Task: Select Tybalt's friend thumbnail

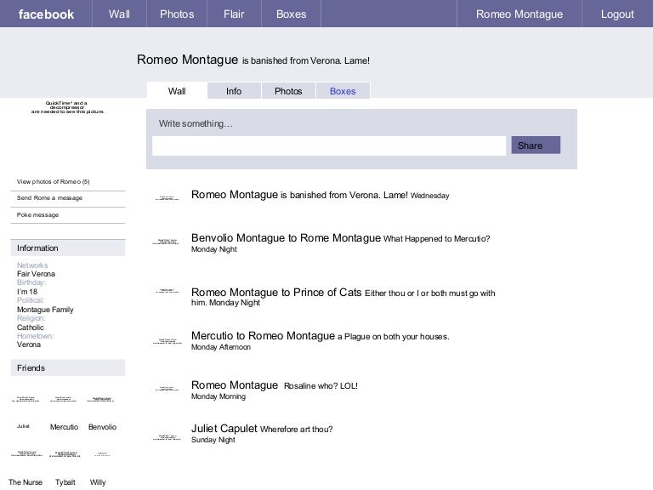Action: coord(65,455)
